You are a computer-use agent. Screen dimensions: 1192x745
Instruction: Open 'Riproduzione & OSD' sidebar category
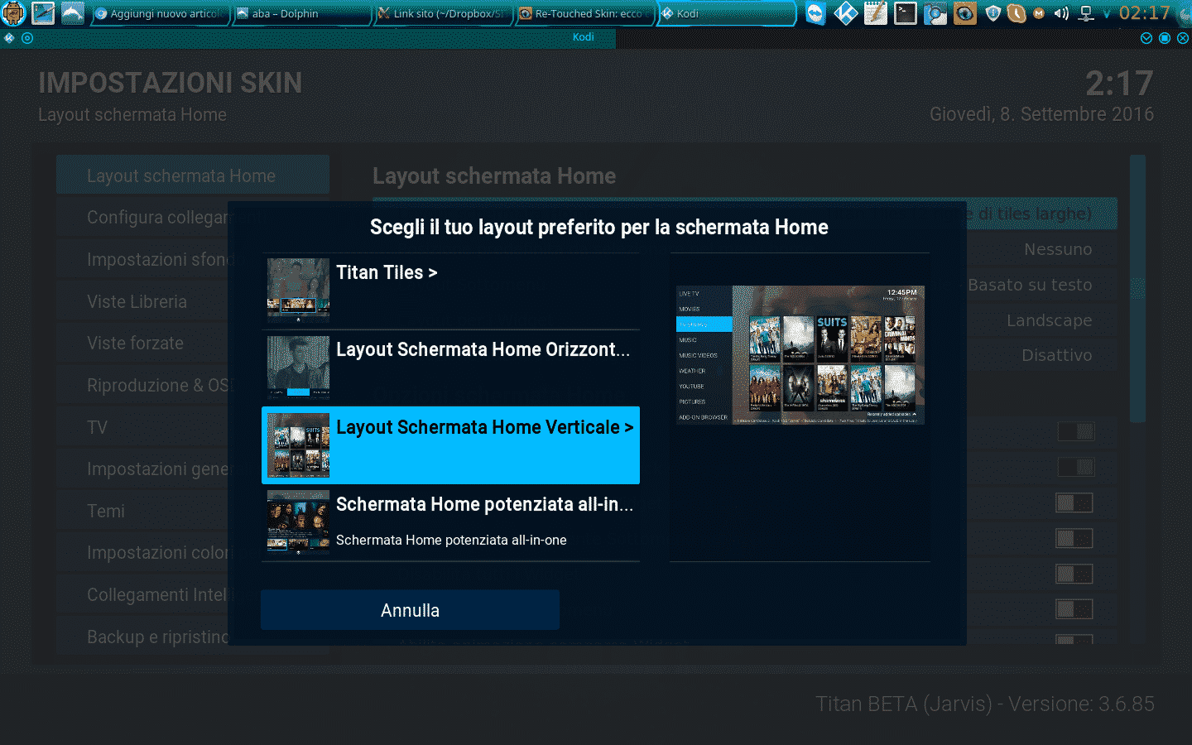pos(193,385)
